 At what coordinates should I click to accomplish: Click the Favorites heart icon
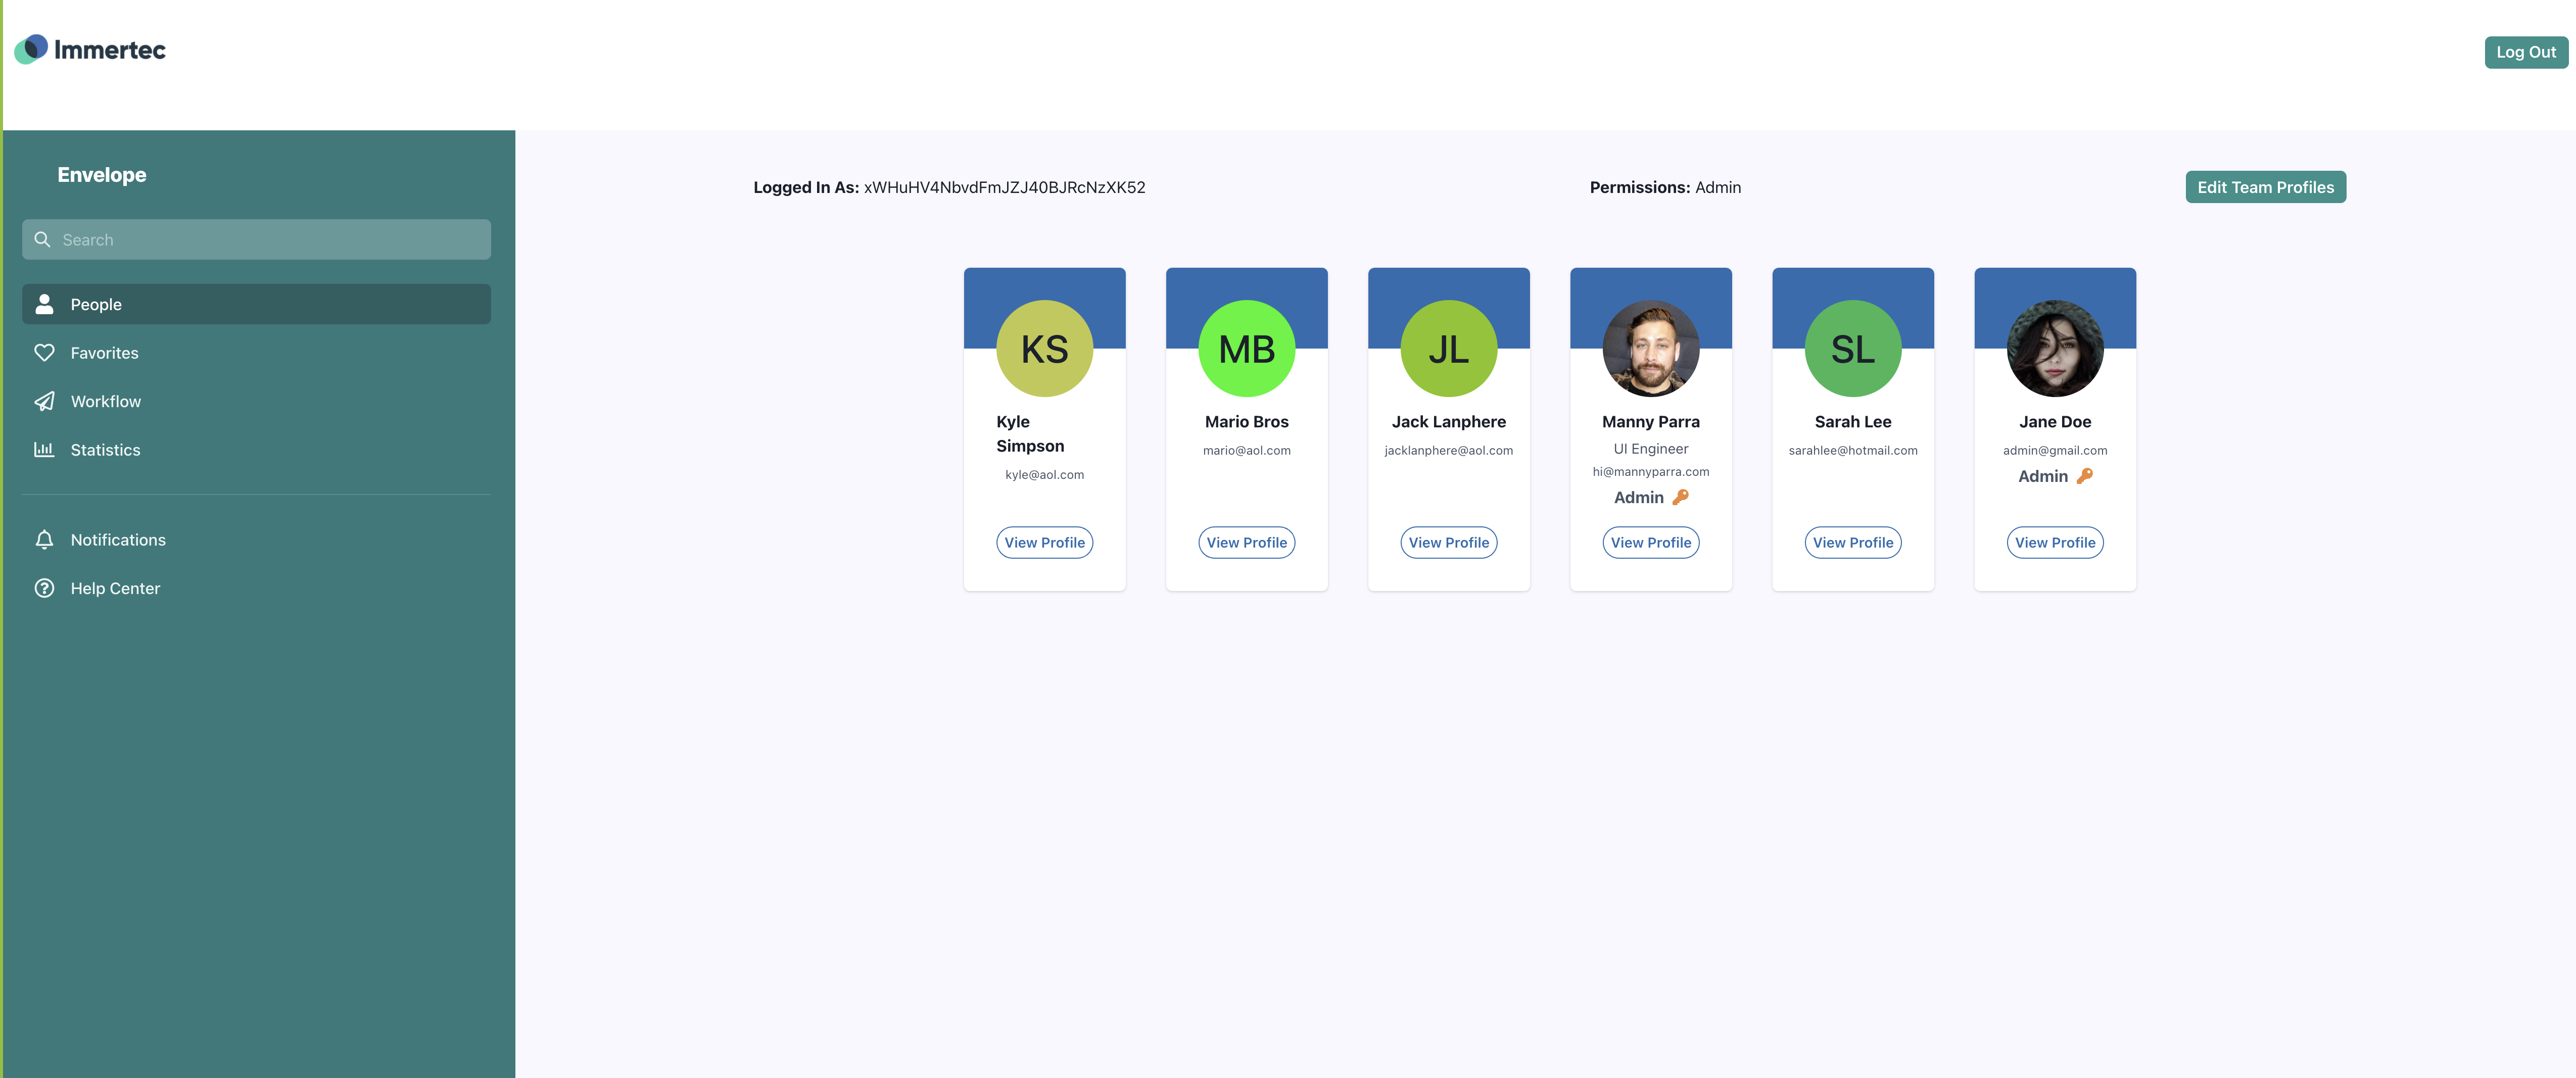pos(44,353)
